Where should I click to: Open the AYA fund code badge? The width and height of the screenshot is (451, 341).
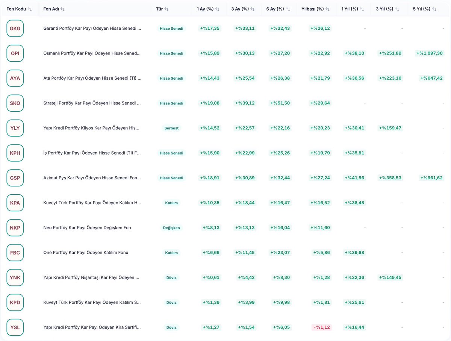(15, 78)
